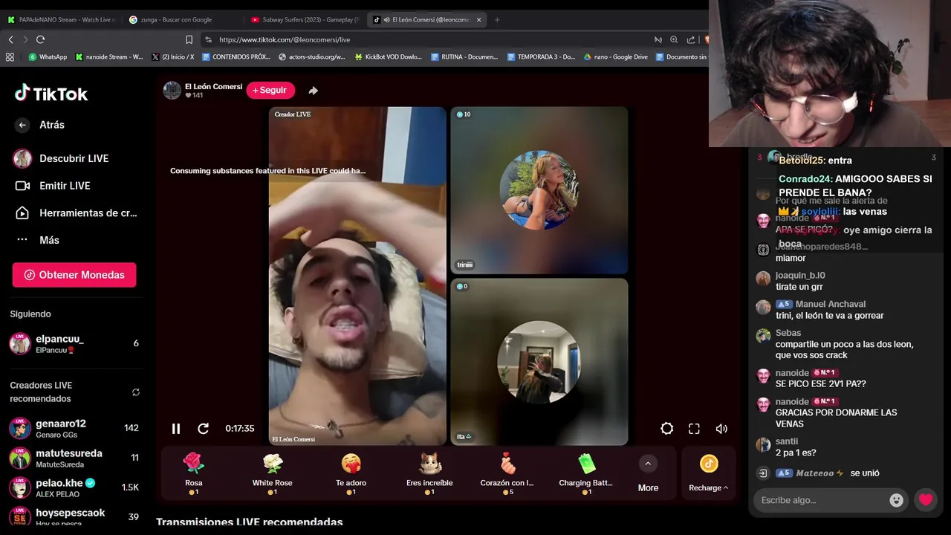Viewport: 951px width, 535px height.
Task: Open KickBot VOD Downloader bookmark
Action: point(388,56)
